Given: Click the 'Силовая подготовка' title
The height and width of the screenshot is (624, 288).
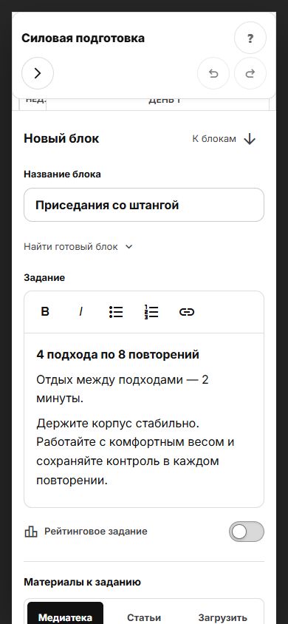Looking at the screenshot, I should tap(83, 38).
